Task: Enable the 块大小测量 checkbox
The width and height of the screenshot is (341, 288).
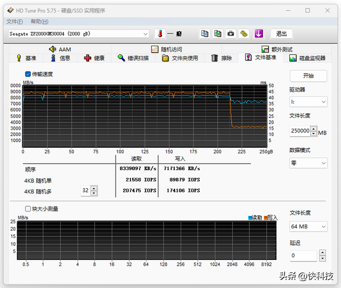Action: tap(28, 209)
